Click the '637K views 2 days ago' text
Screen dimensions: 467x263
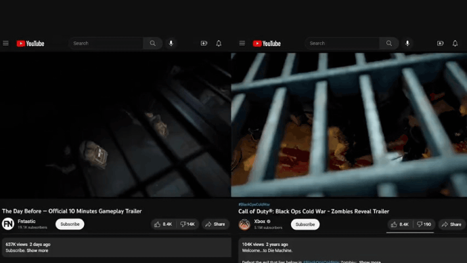coord(28,245)
